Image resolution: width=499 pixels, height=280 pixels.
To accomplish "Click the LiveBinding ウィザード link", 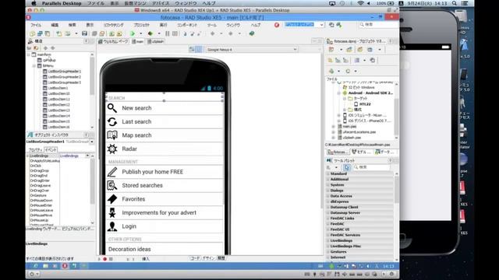I will tap(43, 229).
